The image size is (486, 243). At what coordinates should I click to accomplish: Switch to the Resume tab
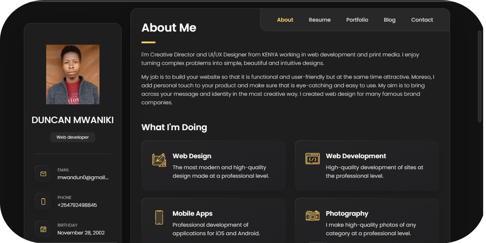(x=319, y=20)
